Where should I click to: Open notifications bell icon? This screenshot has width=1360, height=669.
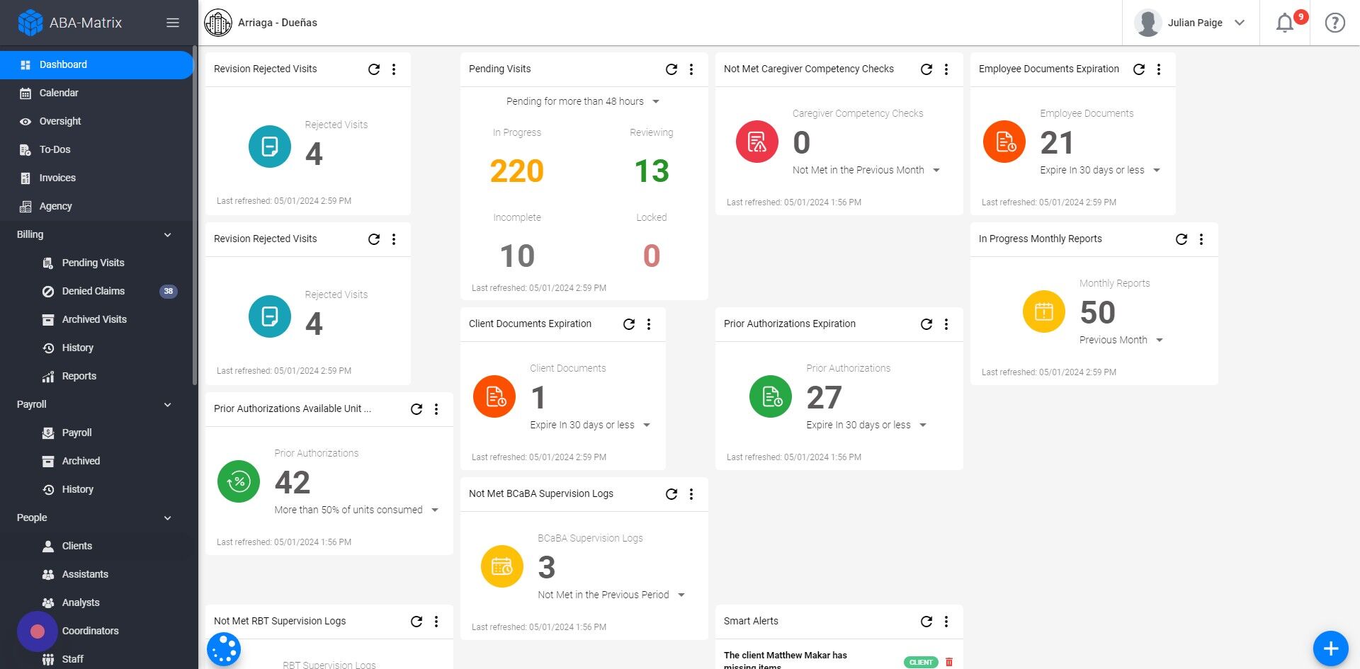pyautogui.click(x=1284, y=23)
